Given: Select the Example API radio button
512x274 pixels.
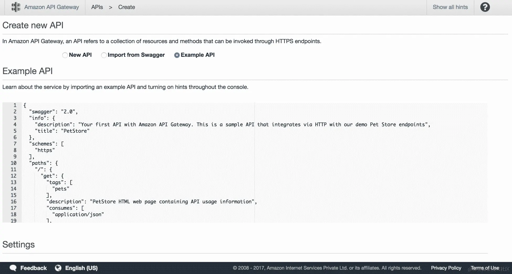Looking at the screenshot, I should 177,55.
